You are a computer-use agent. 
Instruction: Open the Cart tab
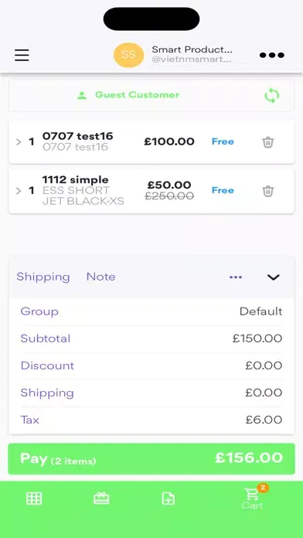pos(253,499)
